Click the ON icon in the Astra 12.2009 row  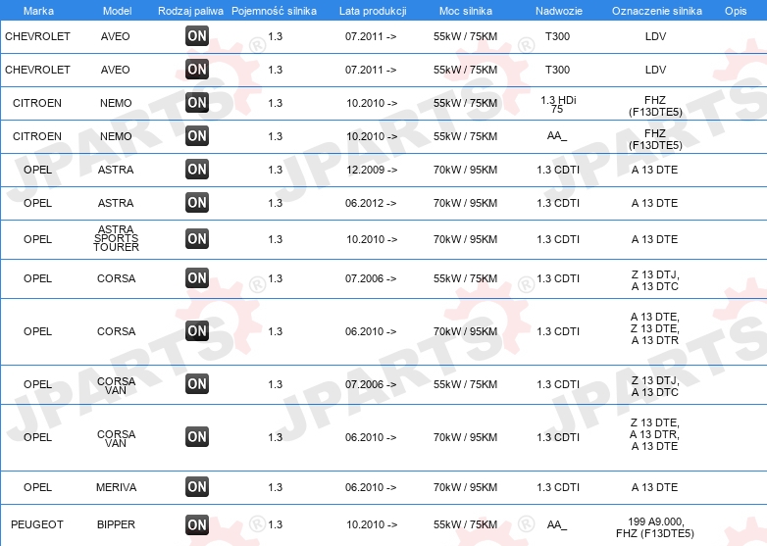[197, 170]
